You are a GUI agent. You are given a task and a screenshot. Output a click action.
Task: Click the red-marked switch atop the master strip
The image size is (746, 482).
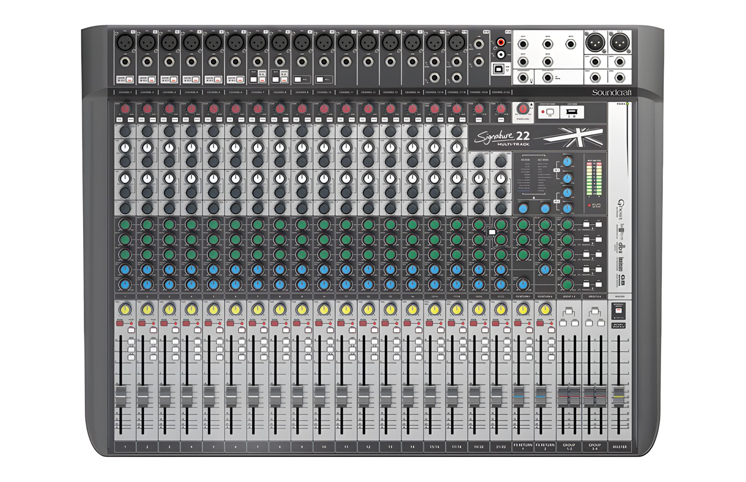618,311
